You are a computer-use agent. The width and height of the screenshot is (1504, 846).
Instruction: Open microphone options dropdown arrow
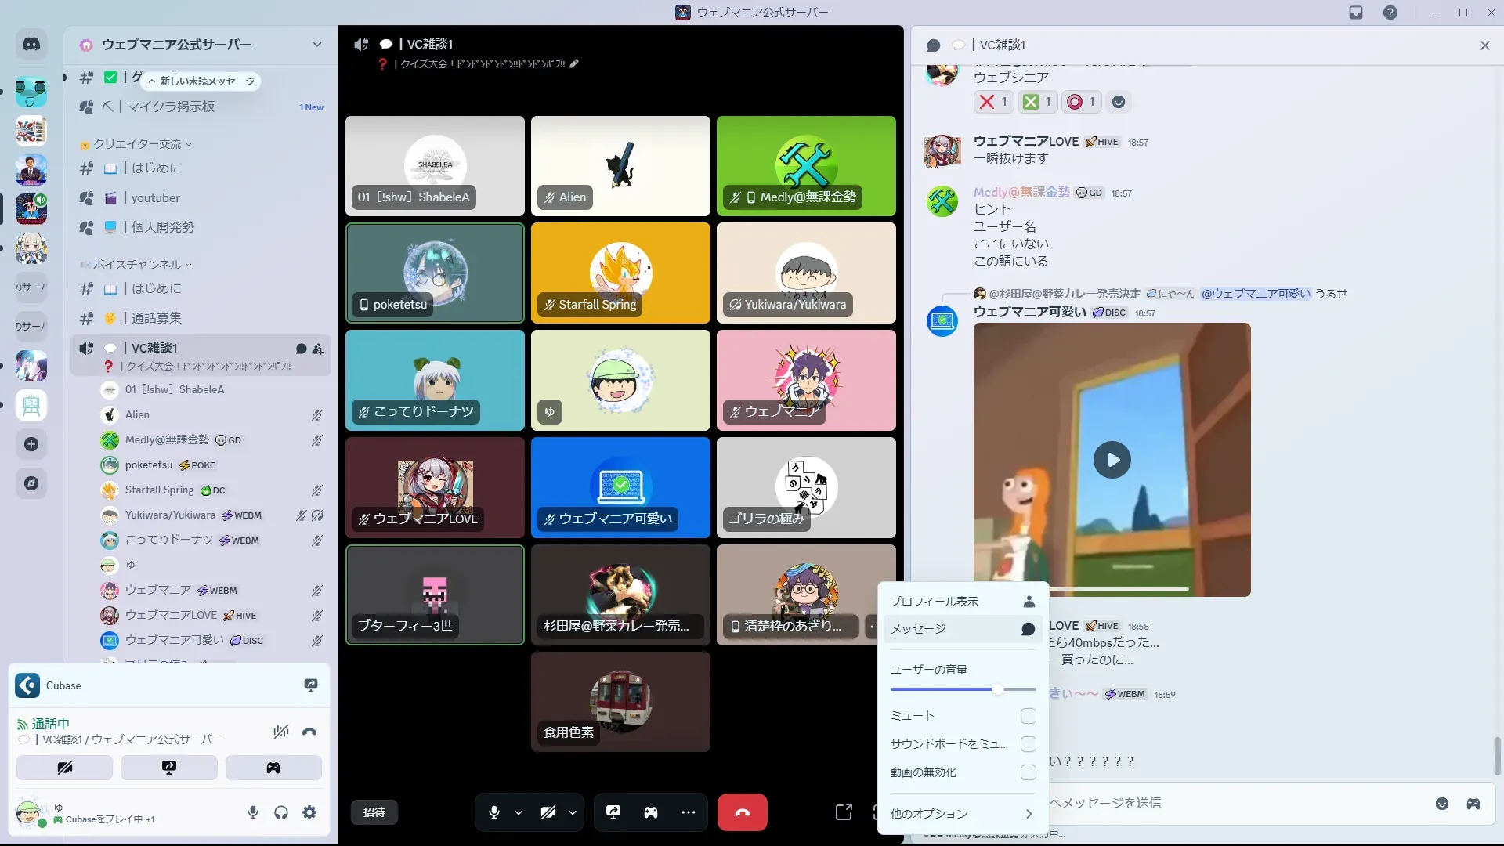point(519,813)
